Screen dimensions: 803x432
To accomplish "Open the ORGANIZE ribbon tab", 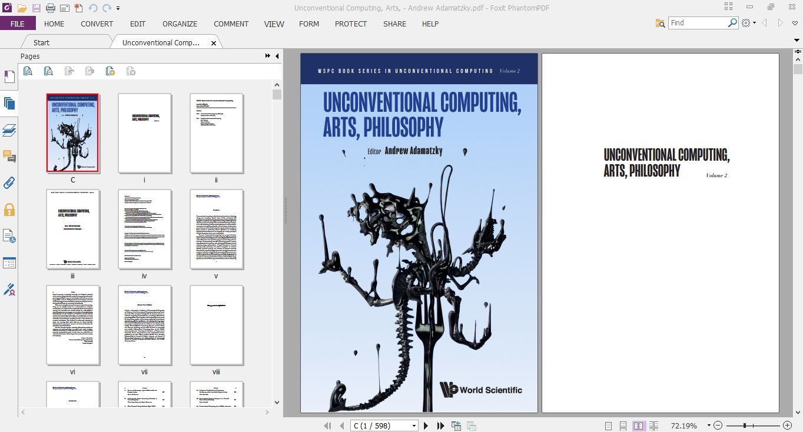I will tap(180, 24).
